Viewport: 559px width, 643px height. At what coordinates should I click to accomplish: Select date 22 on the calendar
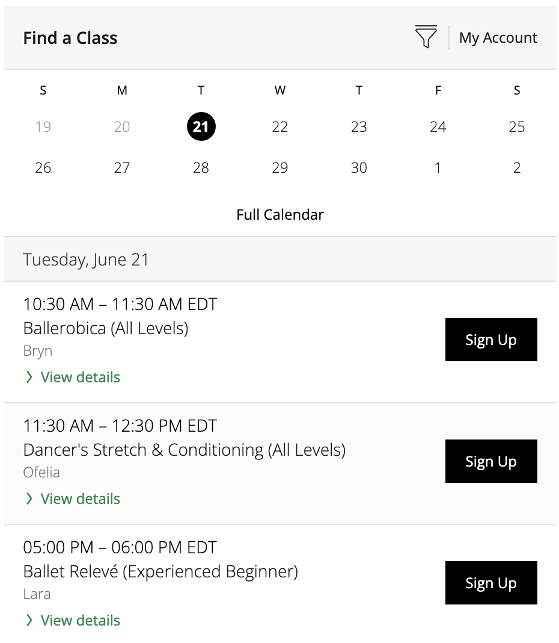click(279, 126)
